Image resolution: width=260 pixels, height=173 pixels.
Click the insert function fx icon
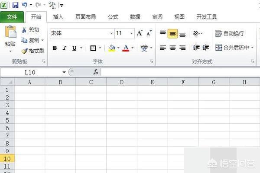tap(96, 72)
